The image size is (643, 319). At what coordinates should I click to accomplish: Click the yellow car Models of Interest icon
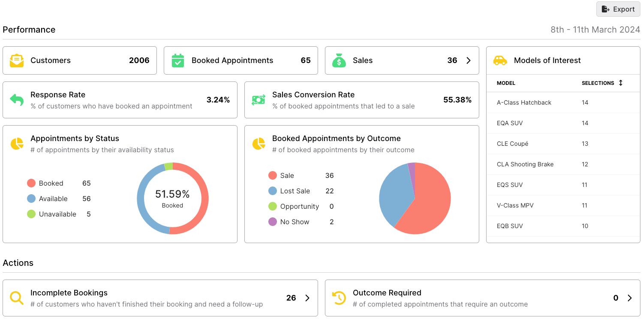click(500, 60)
